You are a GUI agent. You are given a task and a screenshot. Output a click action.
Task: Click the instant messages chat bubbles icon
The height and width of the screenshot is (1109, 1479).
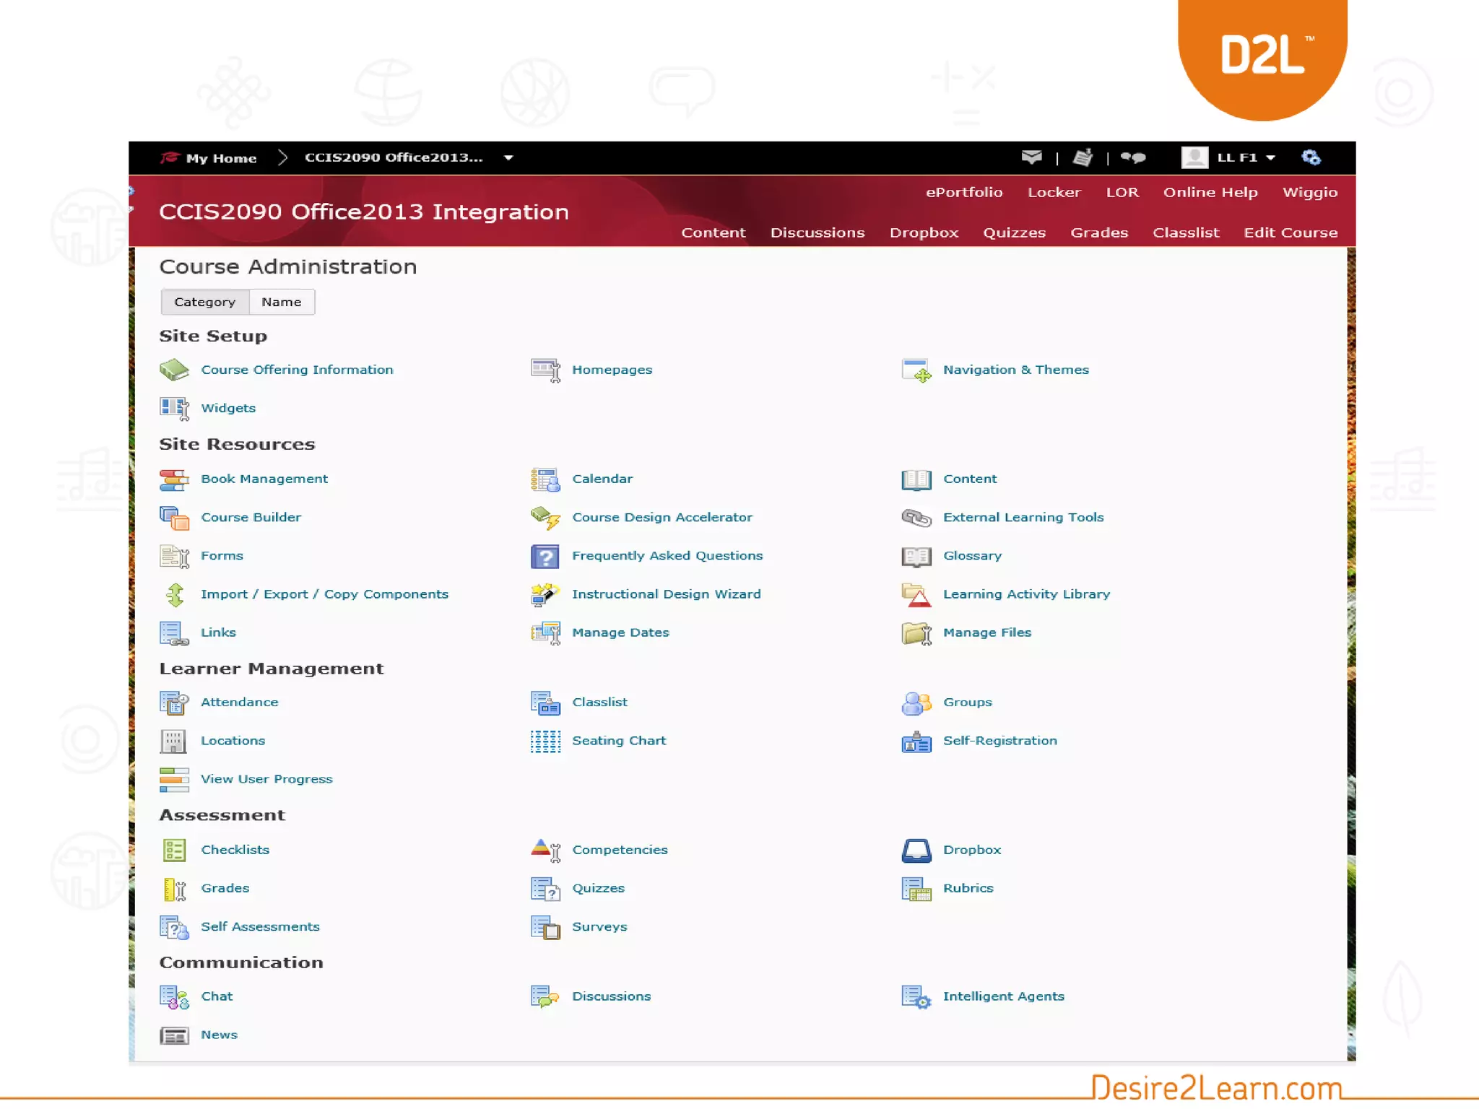point(1133,157)
